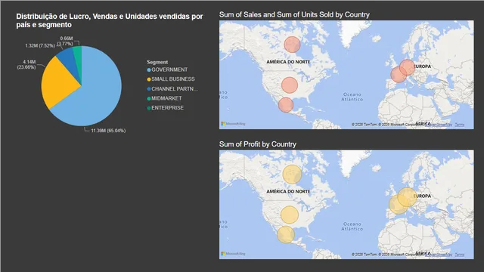Open the OpenStreetMap link in the Profit map

pyautogui.click(x=439, y=255)
